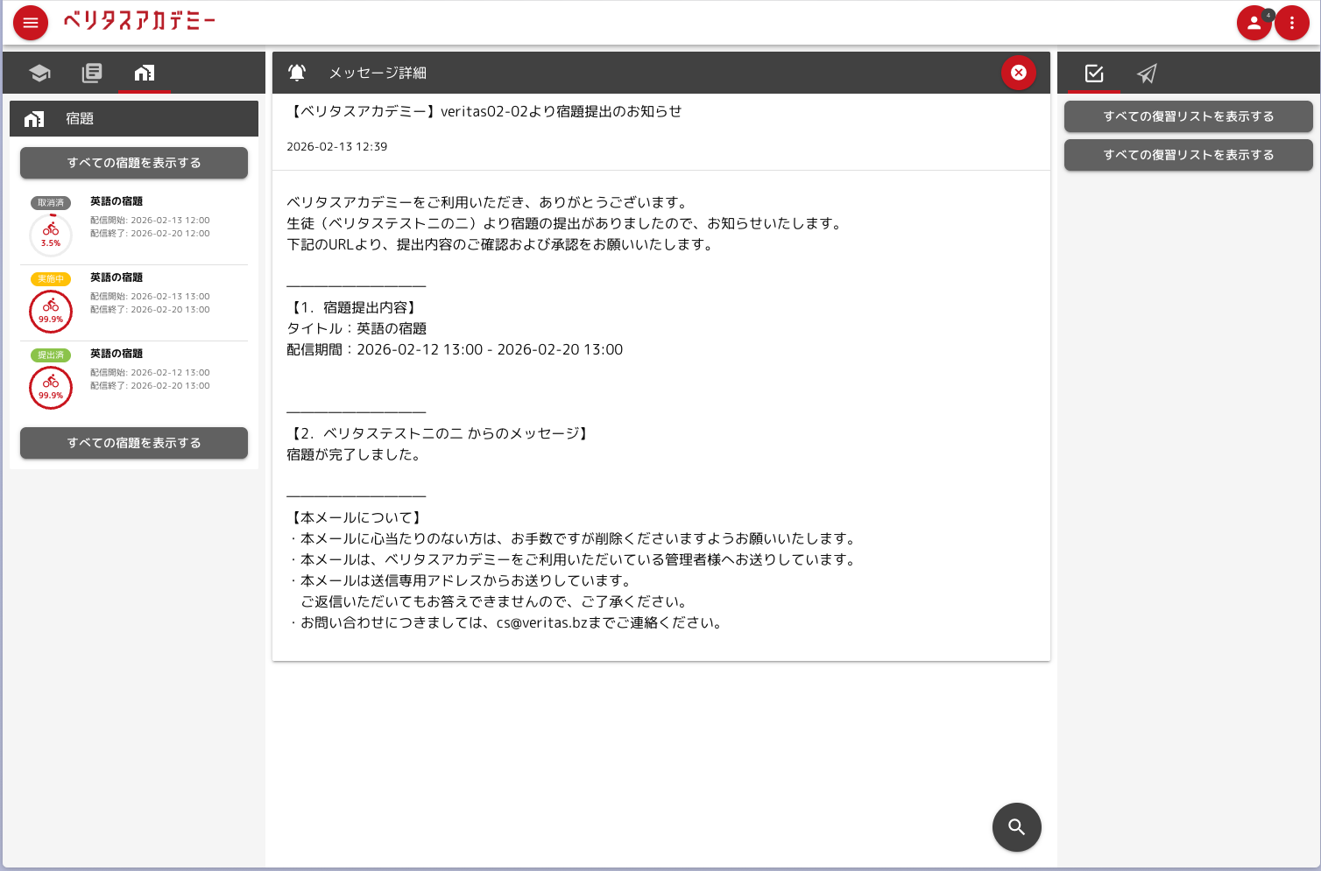This screenshot has width=1321, height=871.
Task: Click the ベリタスアカデミー logo
Action: coord(139,22)
